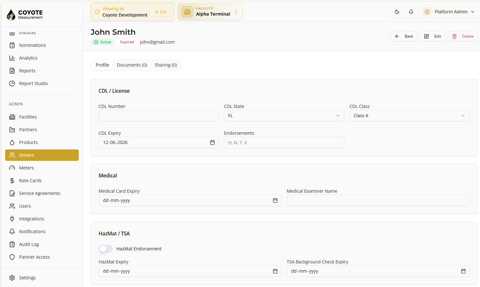Click the Rate Cards dollar icon

[x=12, y=181]
